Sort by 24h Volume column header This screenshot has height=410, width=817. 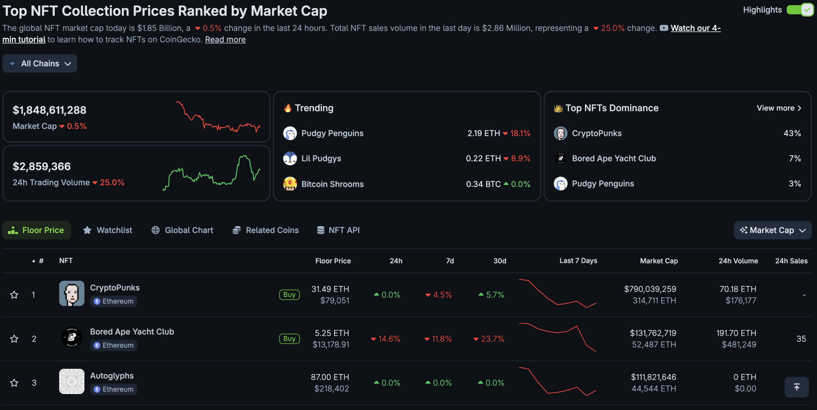pos(738,261)
